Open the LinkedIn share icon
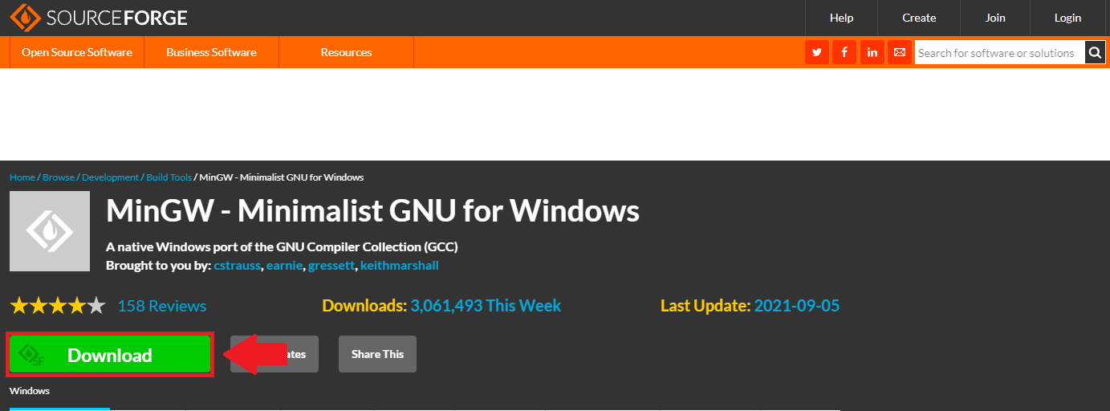The height and width of the screenshot is (411, 1110). point(872,53)
